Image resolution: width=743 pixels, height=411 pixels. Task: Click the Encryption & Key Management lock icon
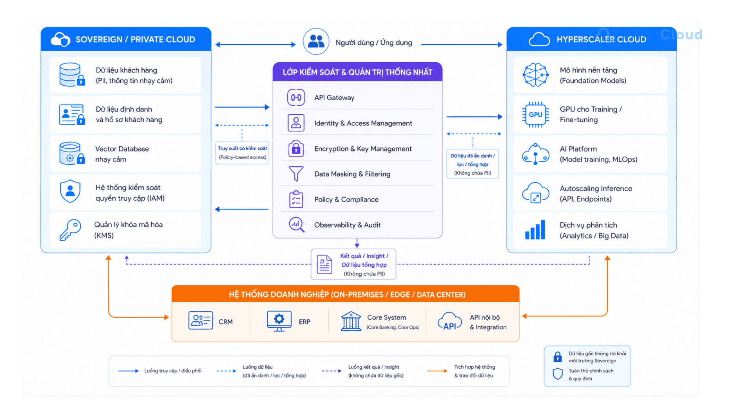click(x=296, y=148)
